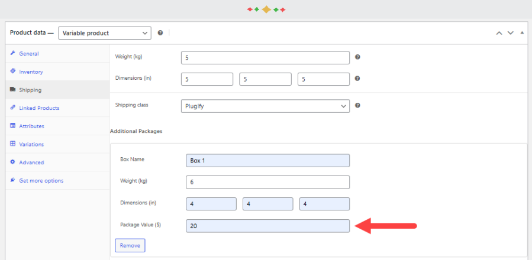Screen dimensions: 532x260
Task: Click help icon next to Weight field
Action: coord(357,57)
